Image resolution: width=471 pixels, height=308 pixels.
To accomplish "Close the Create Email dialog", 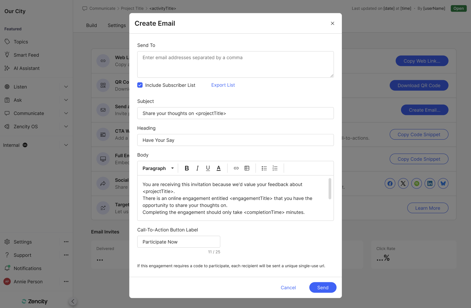I will point(332,24).
